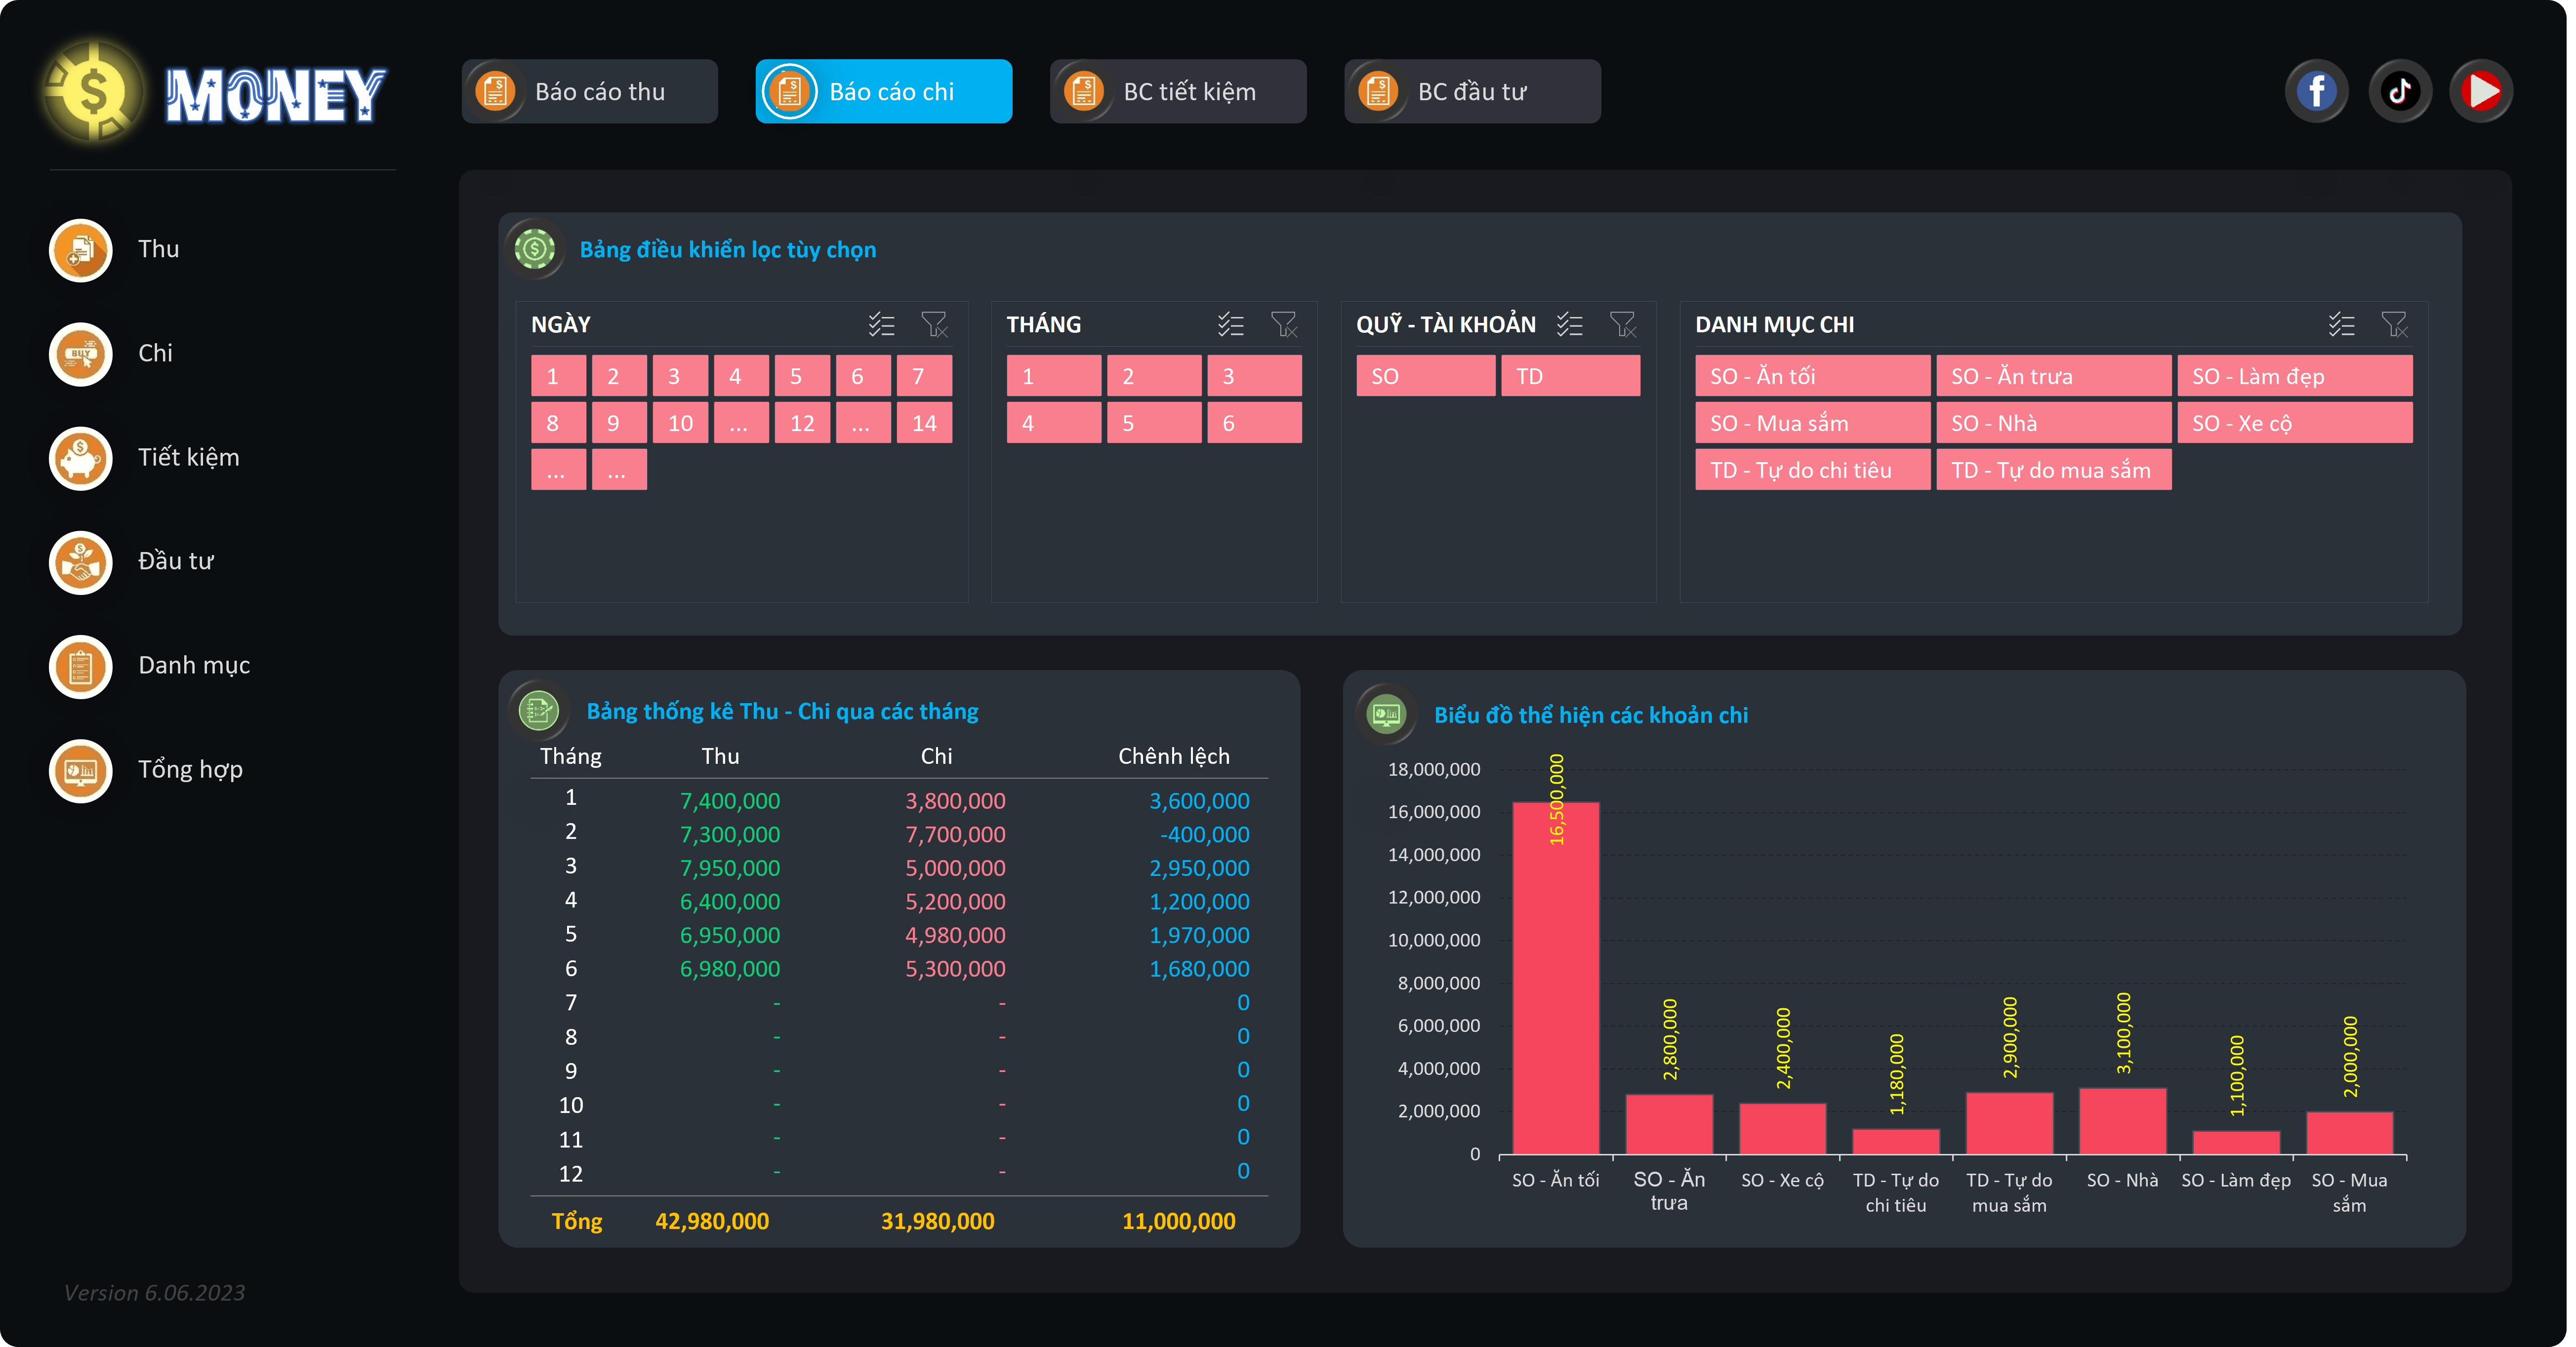Viewport: 2576px width, 1347px height.
Task: Clear filter on QUỸ - TÀI KHOẢN slicer
Action: (x=1623, y=324)
